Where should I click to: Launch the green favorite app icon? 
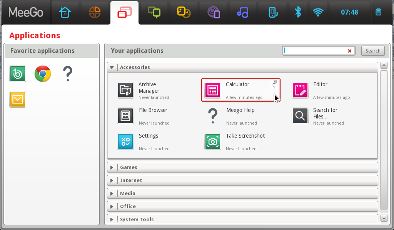18,74
